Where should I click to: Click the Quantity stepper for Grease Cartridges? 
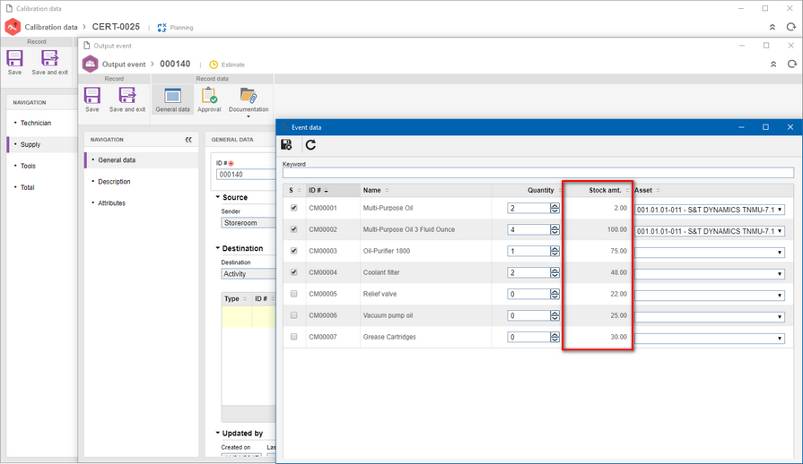coord(554,337)
